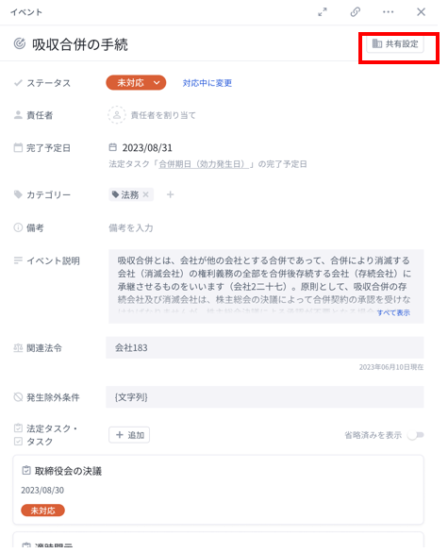Screen dimensions: 448x553
Task: Expand description with すべて表示
Action: pyautogui.click(x=393, y=312)
